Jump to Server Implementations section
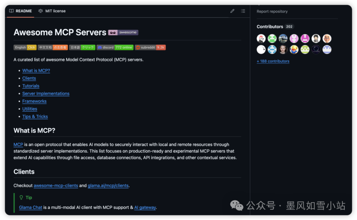The height and width of the screenshot is (220, 357). pos(46,94)
